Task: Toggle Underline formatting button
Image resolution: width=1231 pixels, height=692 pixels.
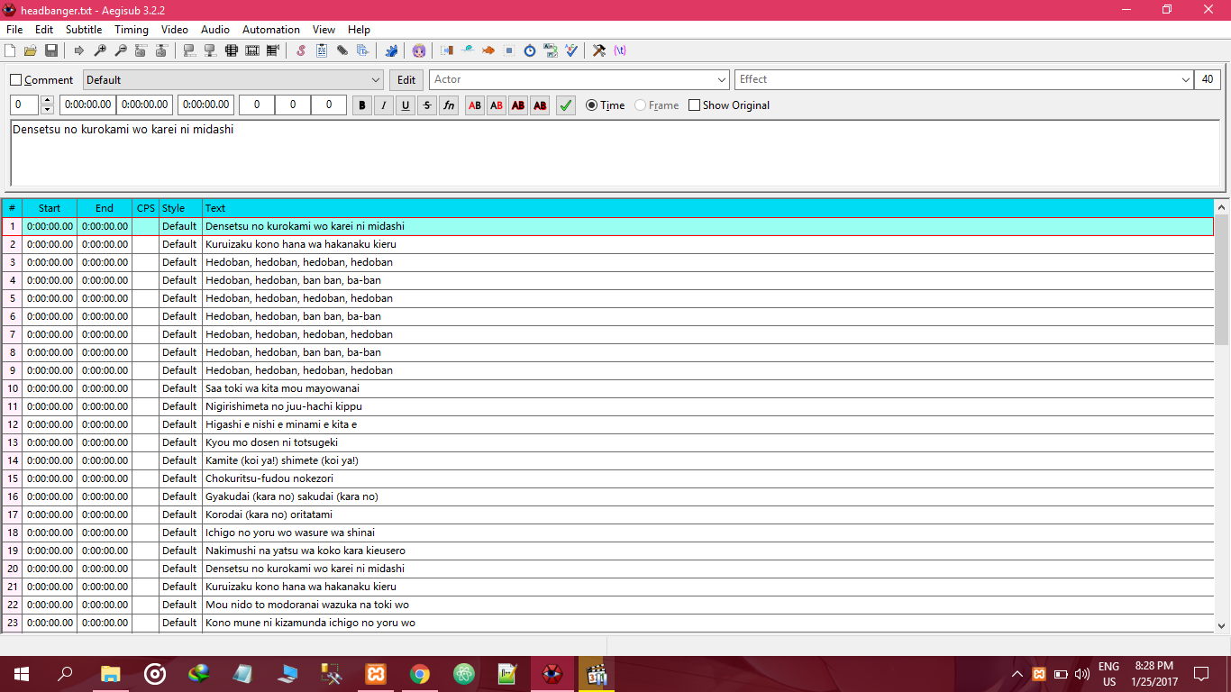Action: point(406,105)
